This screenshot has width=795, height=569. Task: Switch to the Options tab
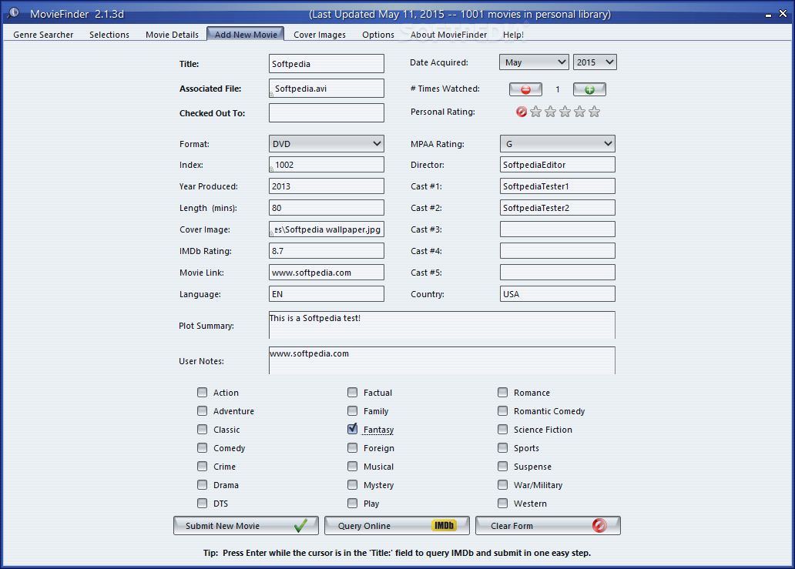point(377,35)
